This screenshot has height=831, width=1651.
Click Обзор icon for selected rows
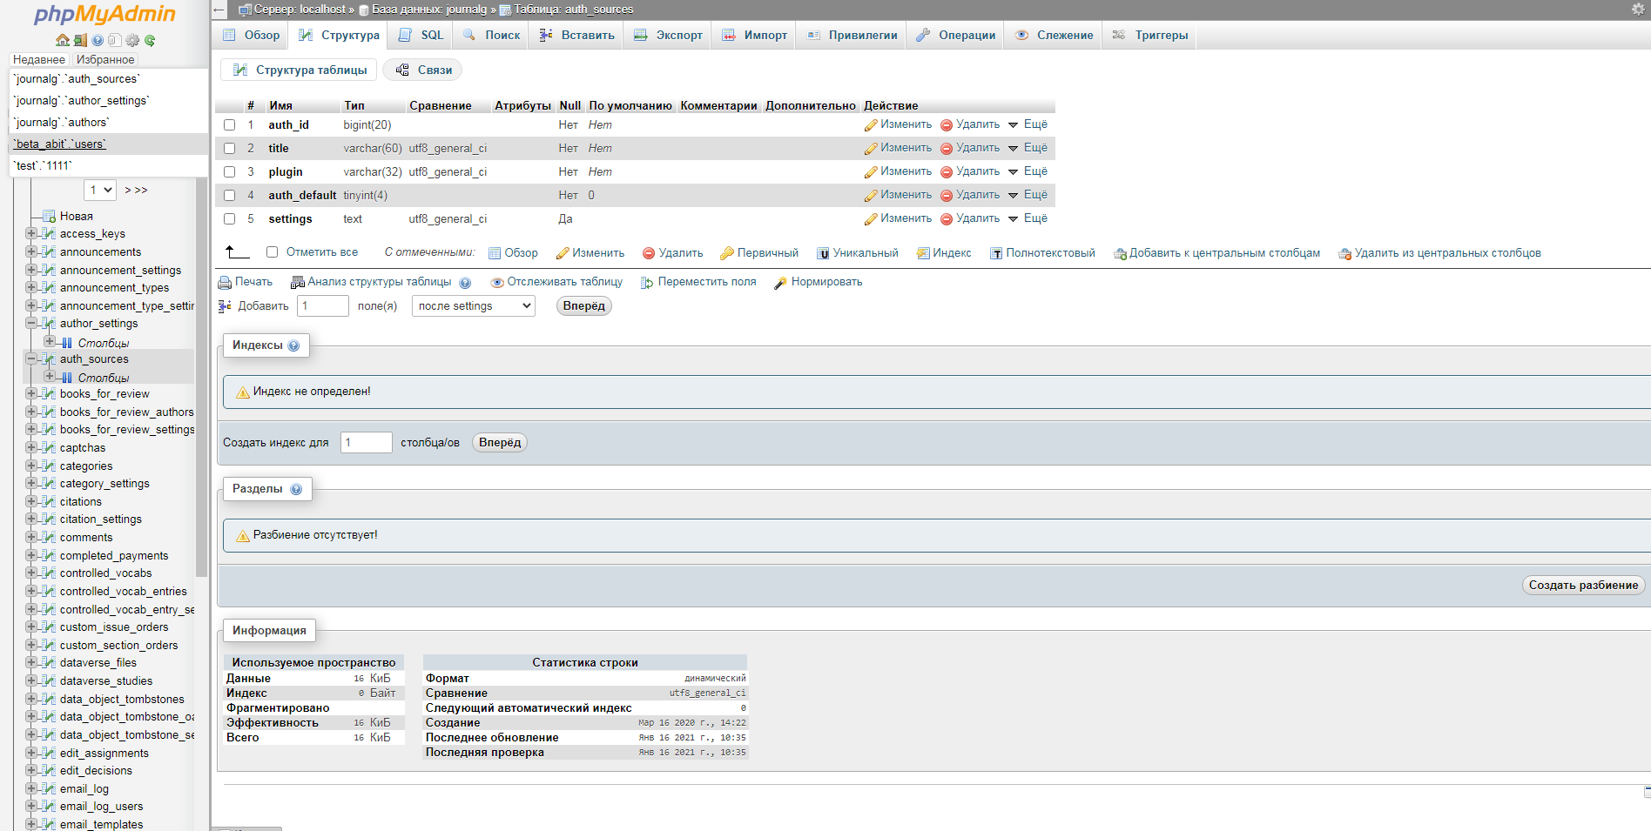495,253
